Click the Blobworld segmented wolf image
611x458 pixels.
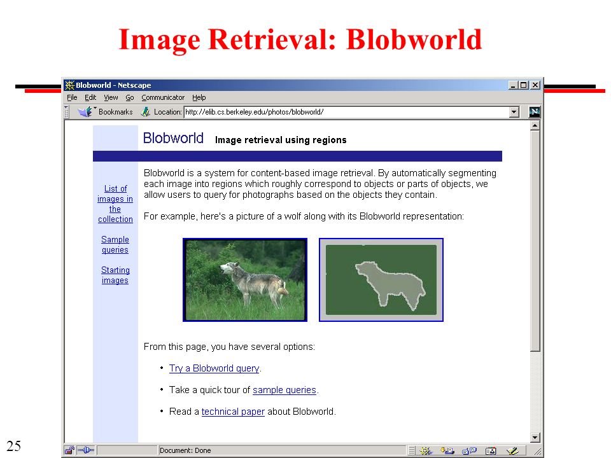tap(381, 280)
